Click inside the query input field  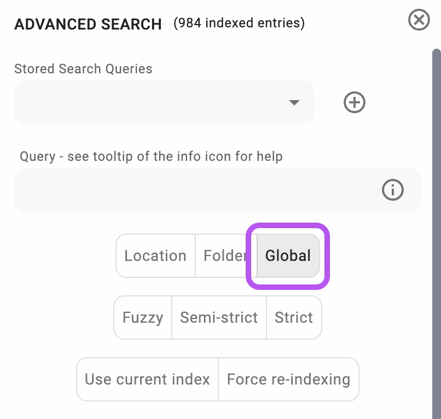click(x=192, y=190)
